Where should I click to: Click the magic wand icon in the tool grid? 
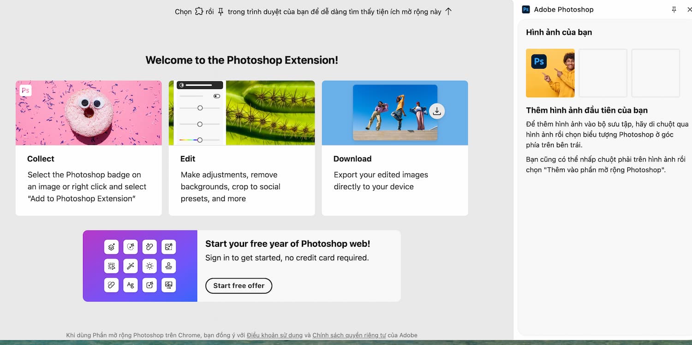(x=131, y=266)
